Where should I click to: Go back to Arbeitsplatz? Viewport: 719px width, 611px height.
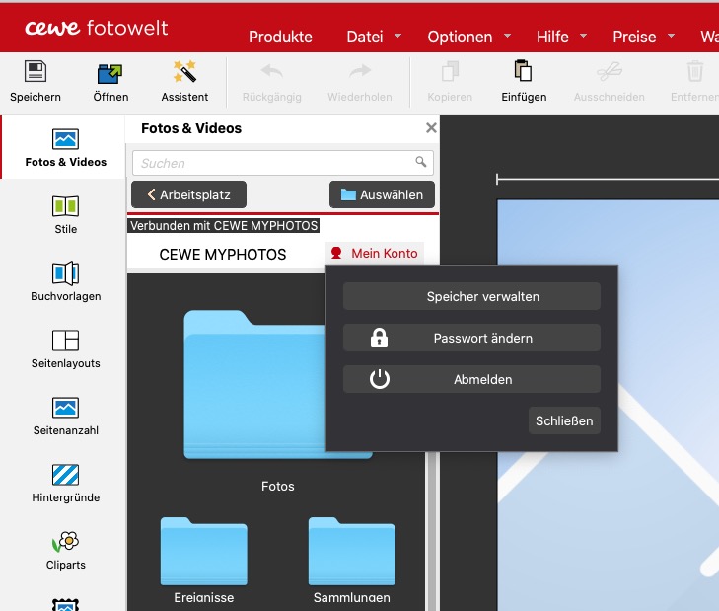click(x=189, y=194)
